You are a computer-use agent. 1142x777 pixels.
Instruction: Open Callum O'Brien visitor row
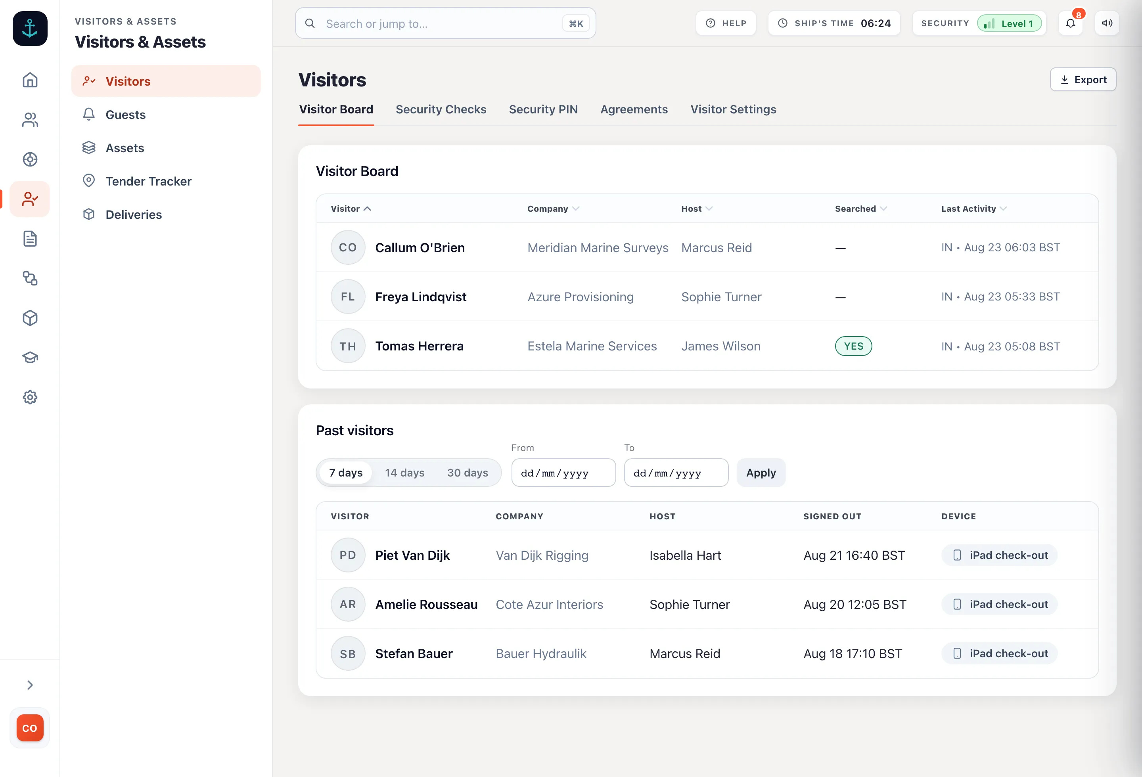tap(707, 247)
